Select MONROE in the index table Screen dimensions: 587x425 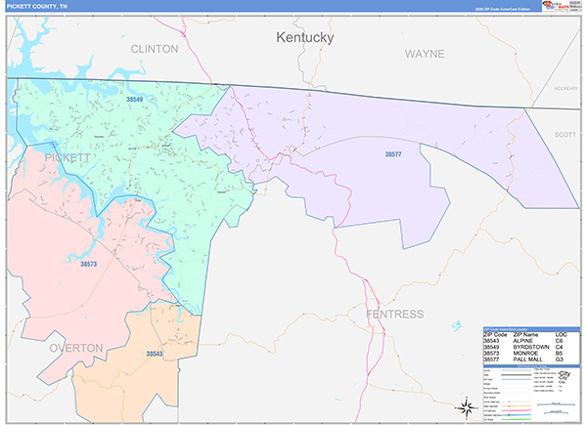coord(525,354)
